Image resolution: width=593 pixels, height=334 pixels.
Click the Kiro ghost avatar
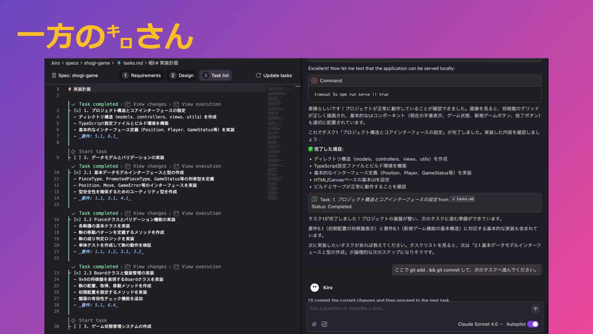coord(315,287)
